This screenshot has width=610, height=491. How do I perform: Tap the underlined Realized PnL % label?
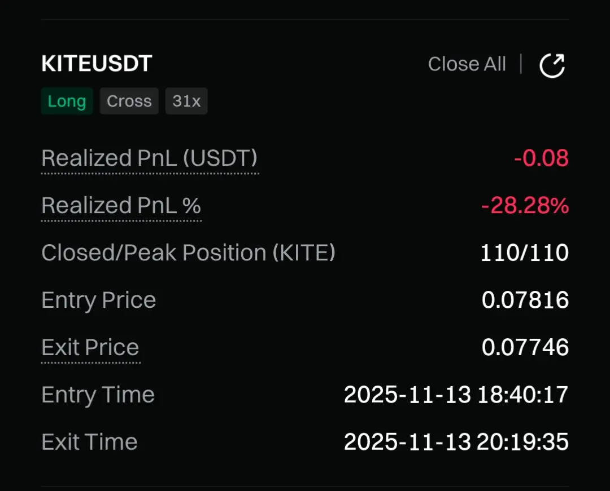coord(121,206)
